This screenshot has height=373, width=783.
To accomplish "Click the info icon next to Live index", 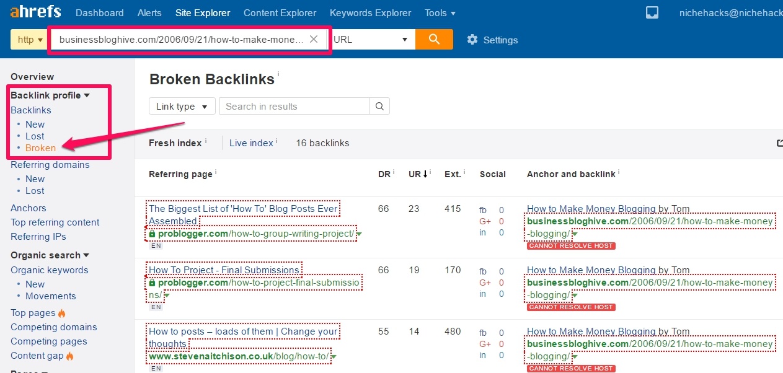I will 276,140.
